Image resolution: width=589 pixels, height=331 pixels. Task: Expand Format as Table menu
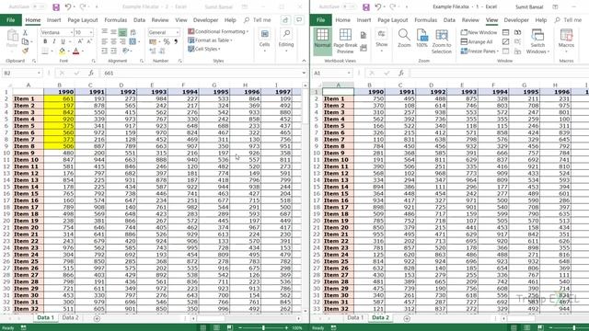210,40
